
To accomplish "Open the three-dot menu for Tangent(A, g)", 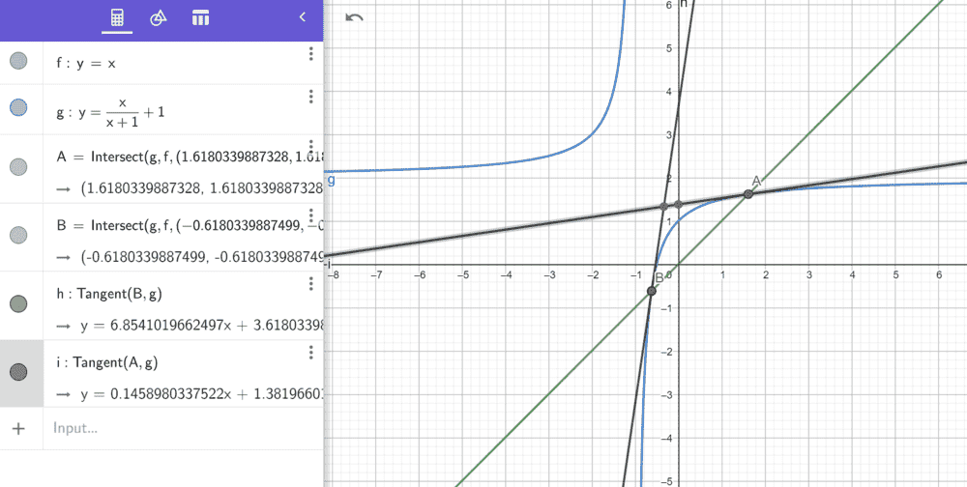I will (x=310, y=352).
